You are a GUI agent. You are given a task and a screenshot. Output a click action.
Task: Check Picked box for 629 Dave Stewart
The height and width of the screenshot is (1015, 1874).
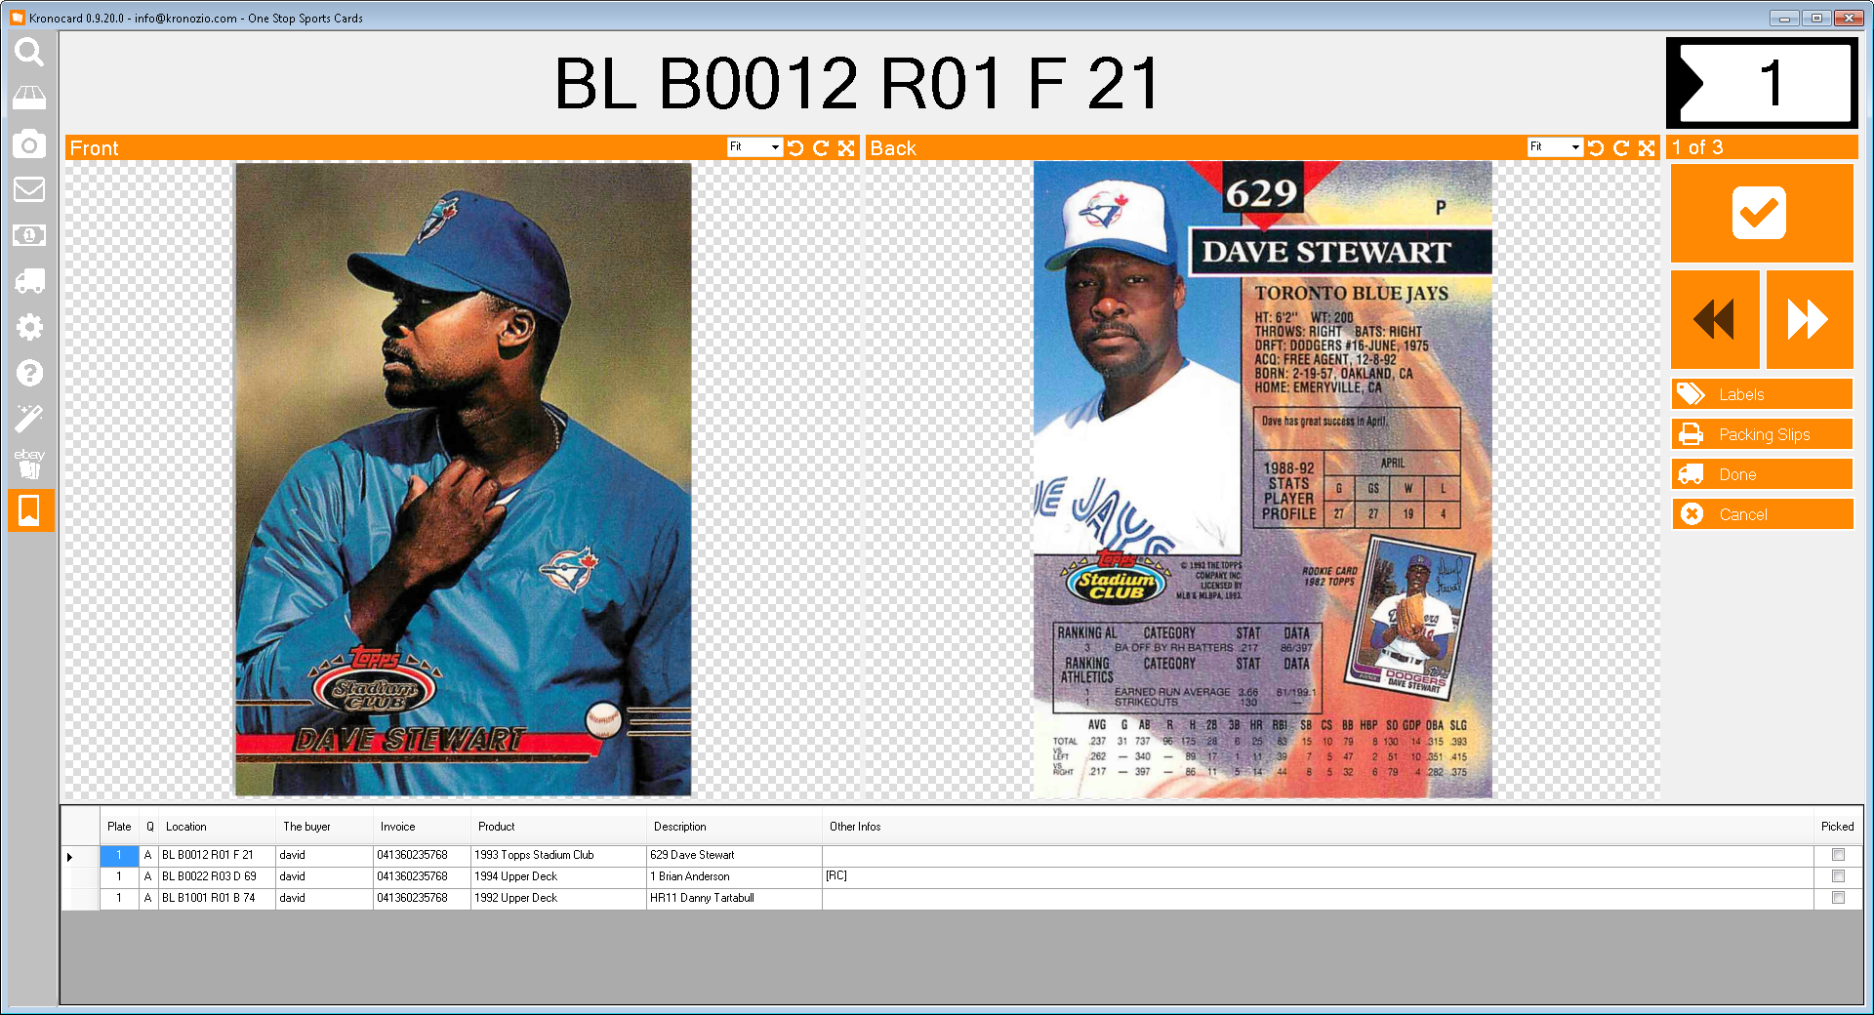pos(1838,855)
